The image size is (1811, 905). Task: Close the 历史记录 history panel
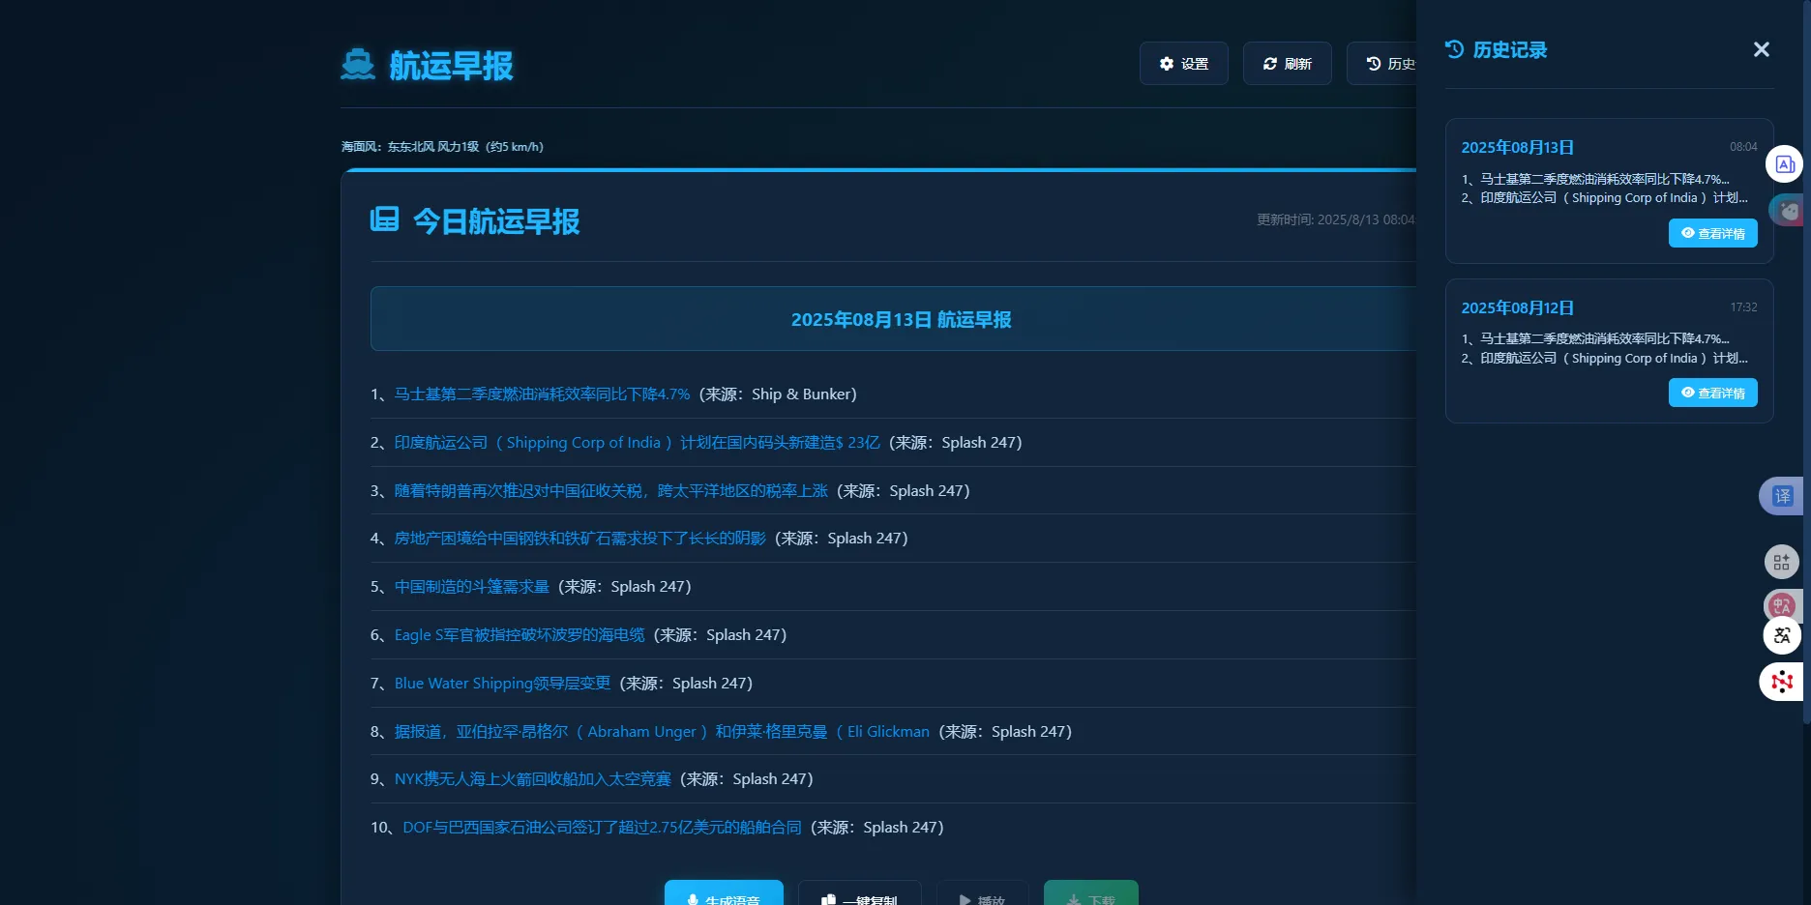(1761, 49)
